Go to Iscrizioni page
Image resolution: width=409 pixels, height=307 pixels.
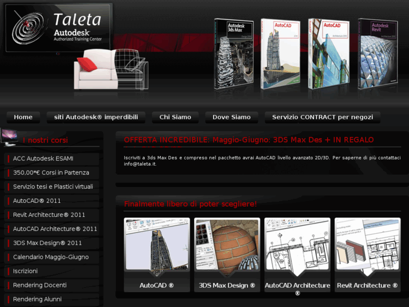pos(52,271)
